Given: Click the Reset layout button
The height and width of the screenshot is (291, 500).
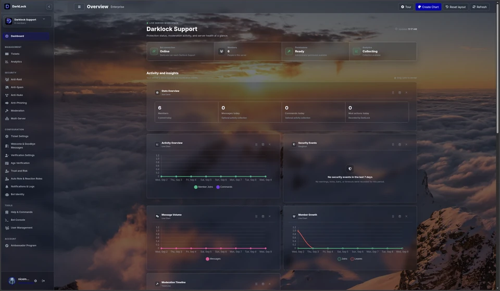Looking at the screenshot, I should click(x=455, y=7).
